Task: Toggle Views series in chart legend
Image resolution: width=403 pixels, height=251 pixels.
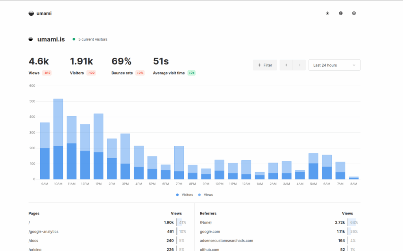Action: [205, 195]
